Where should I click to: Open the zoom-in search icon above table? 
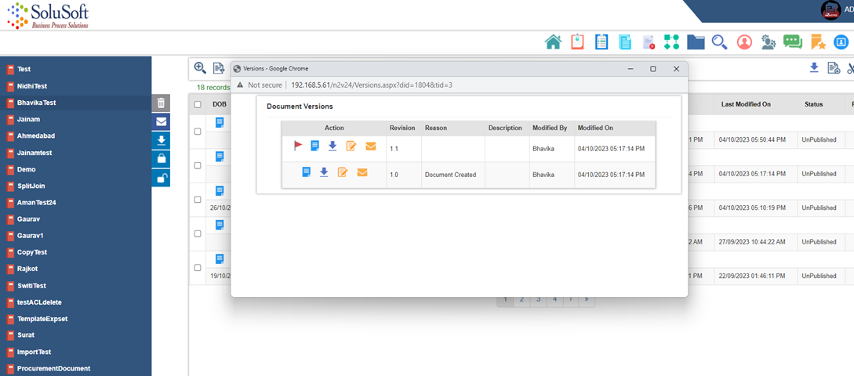pyautogui.click(x=200, y=68)
